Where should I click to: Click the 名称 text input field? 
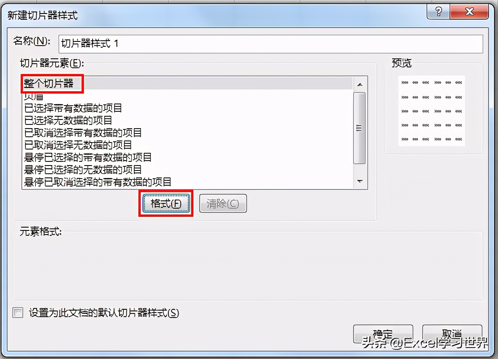point(270,44)
